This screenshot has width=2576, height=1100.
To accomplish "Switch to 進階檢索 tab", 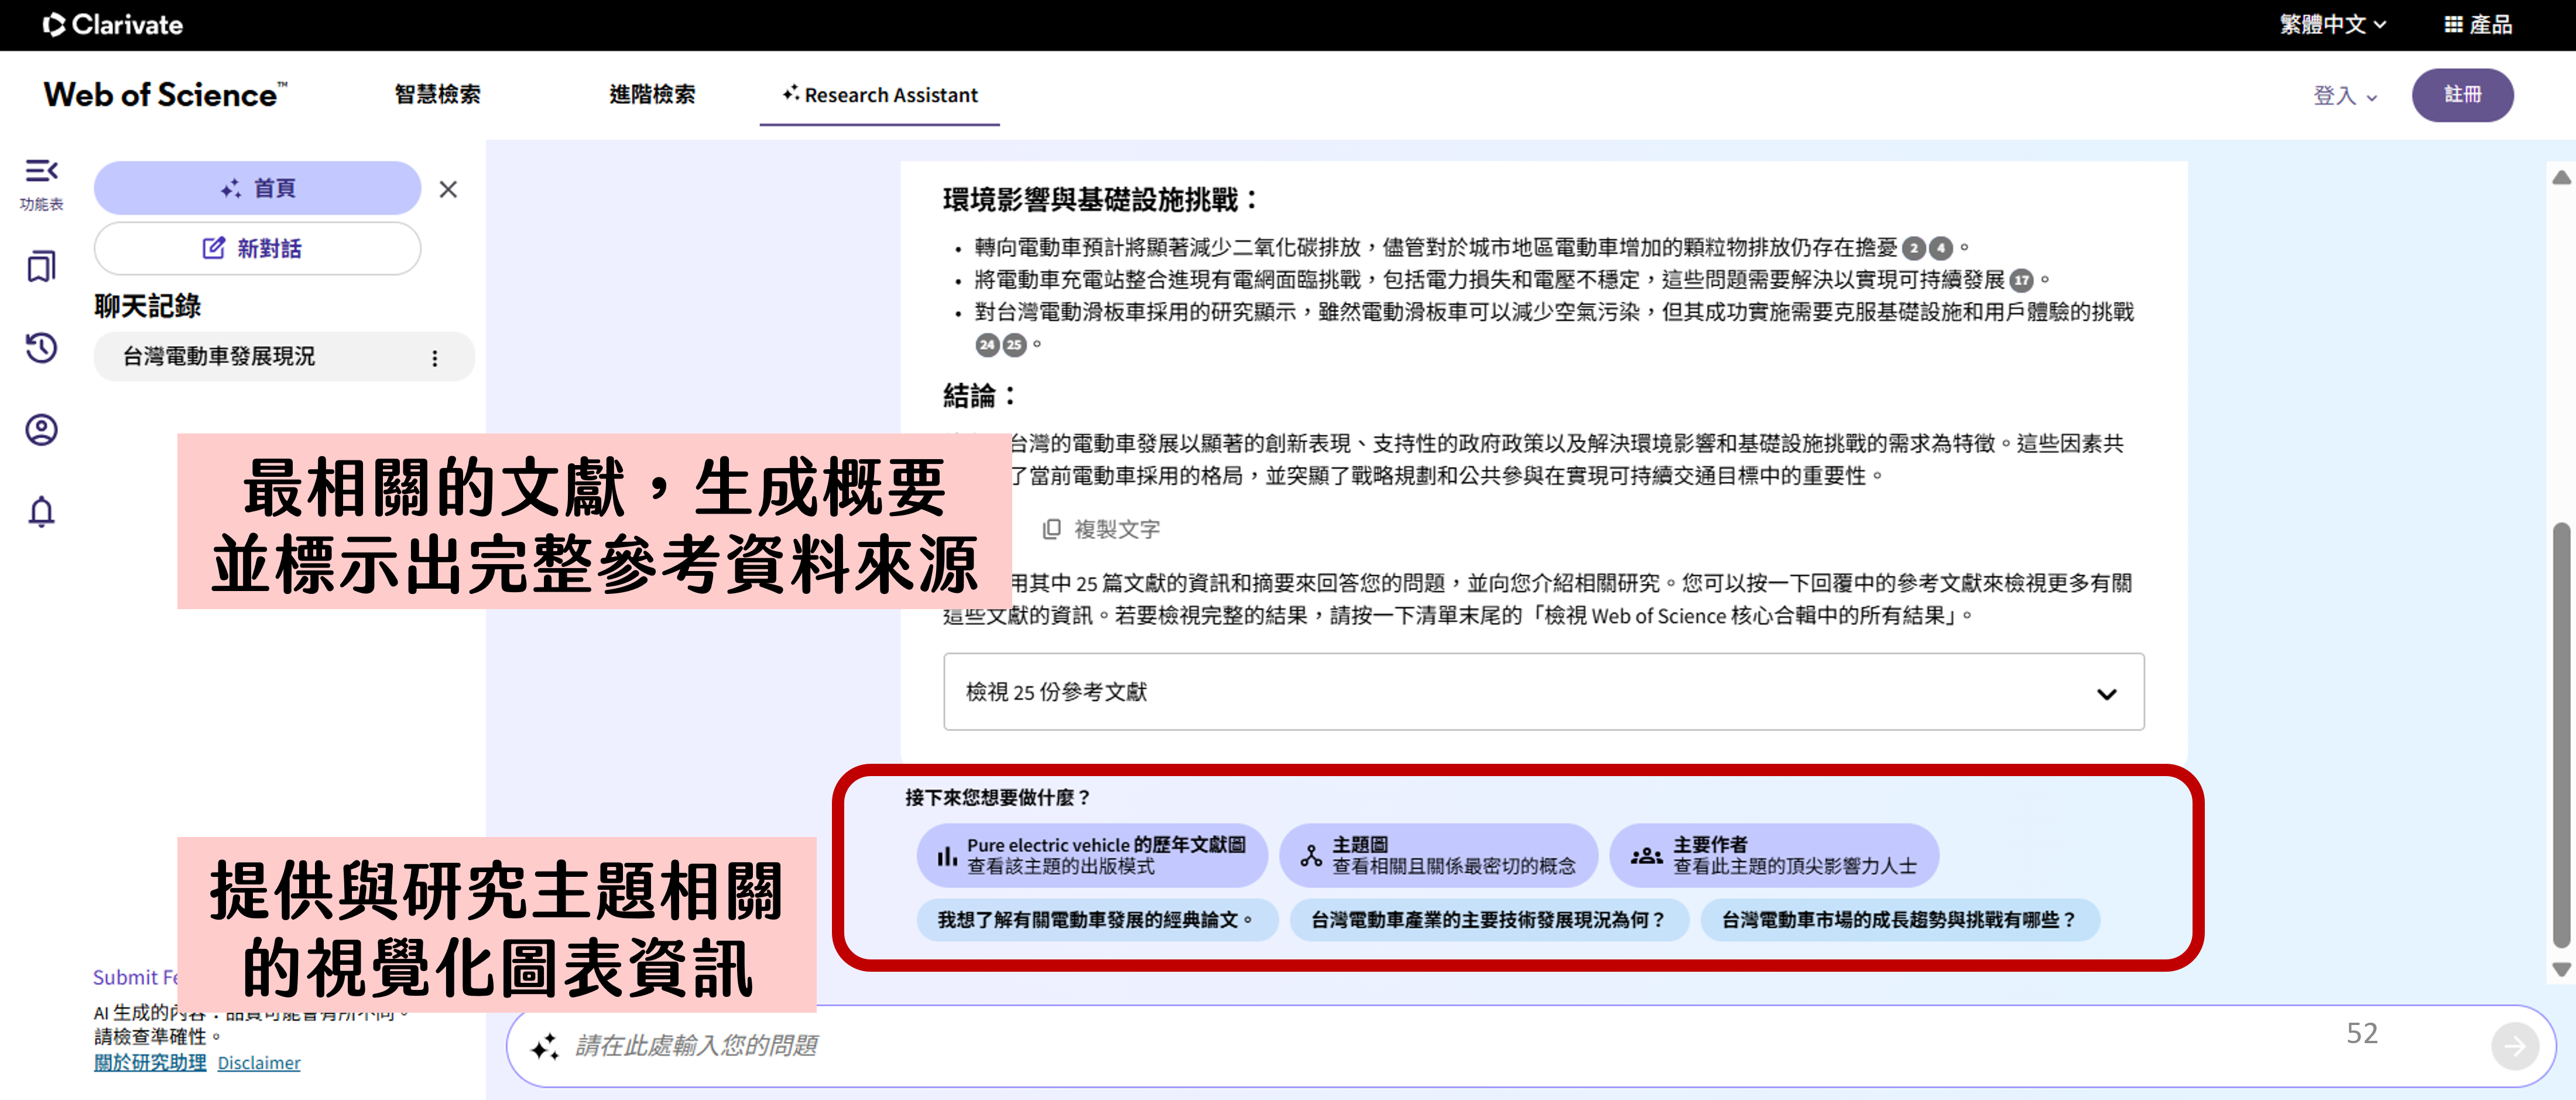I will click(652, 95).
